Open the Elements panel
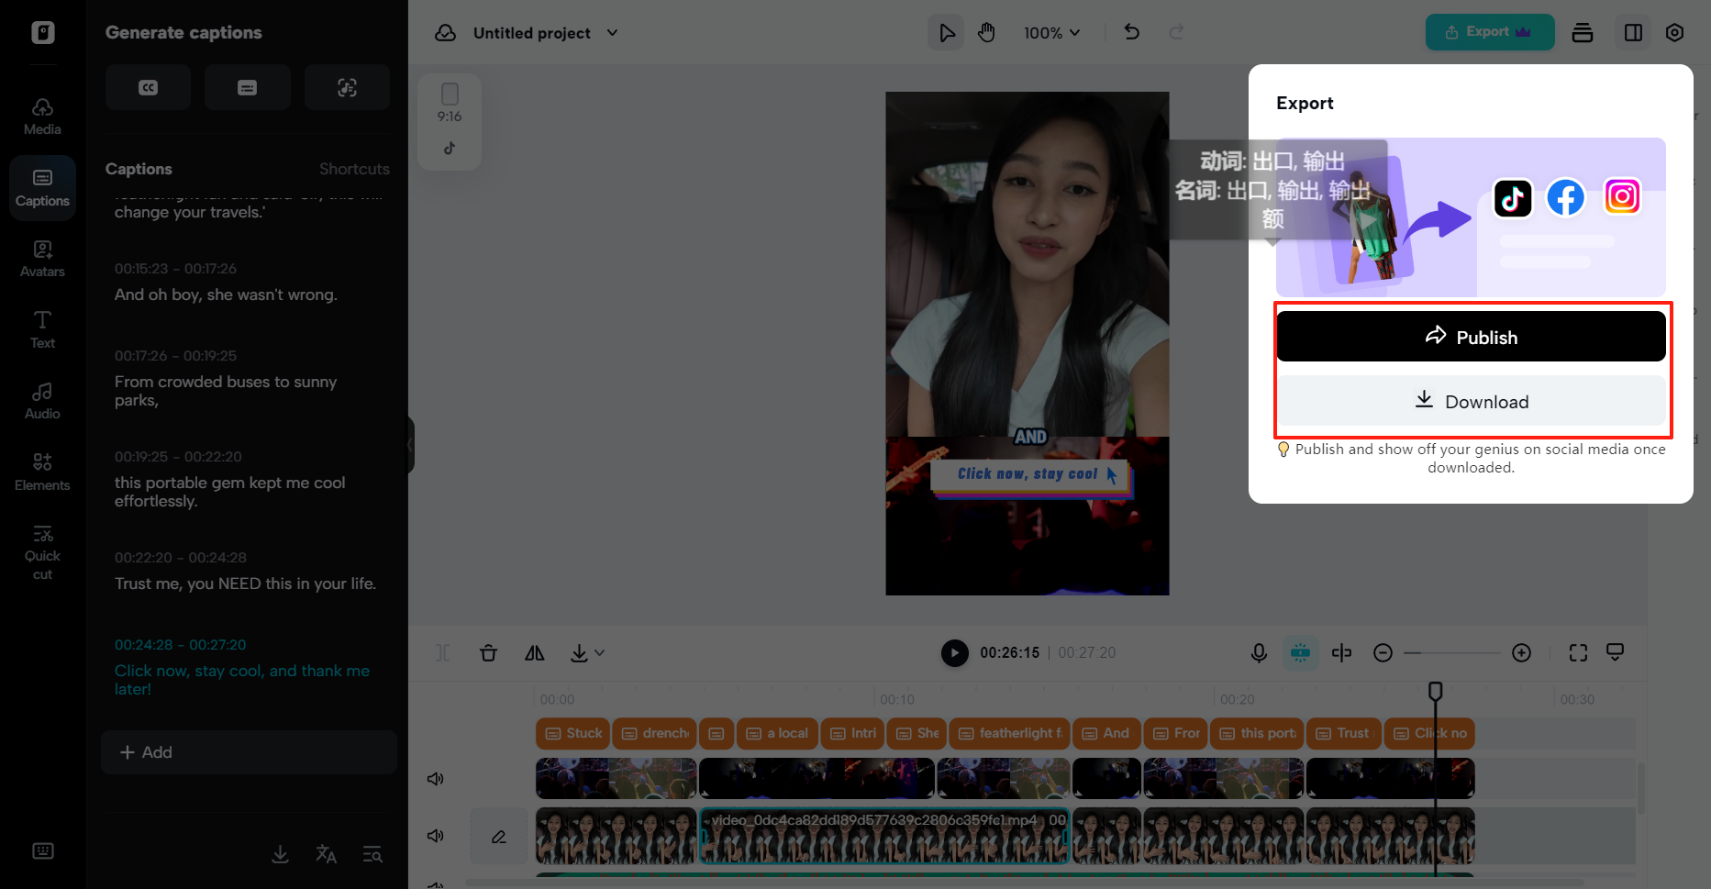Screen dimensions: 1711x889 42,471
